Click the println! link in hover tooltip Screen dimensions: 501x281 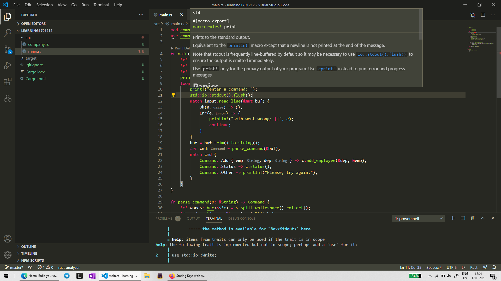(x=238, y=46)
